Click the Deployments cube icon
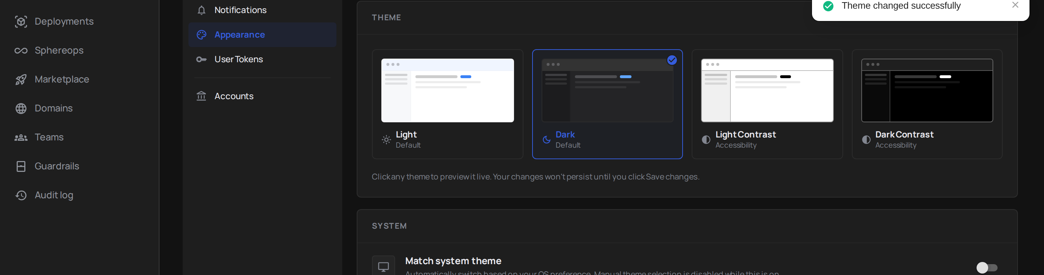The image size is (1044, 275). tap(21, 21)
